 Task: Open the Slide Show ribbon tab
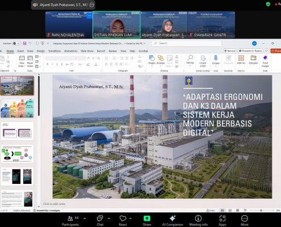[87, 51]
